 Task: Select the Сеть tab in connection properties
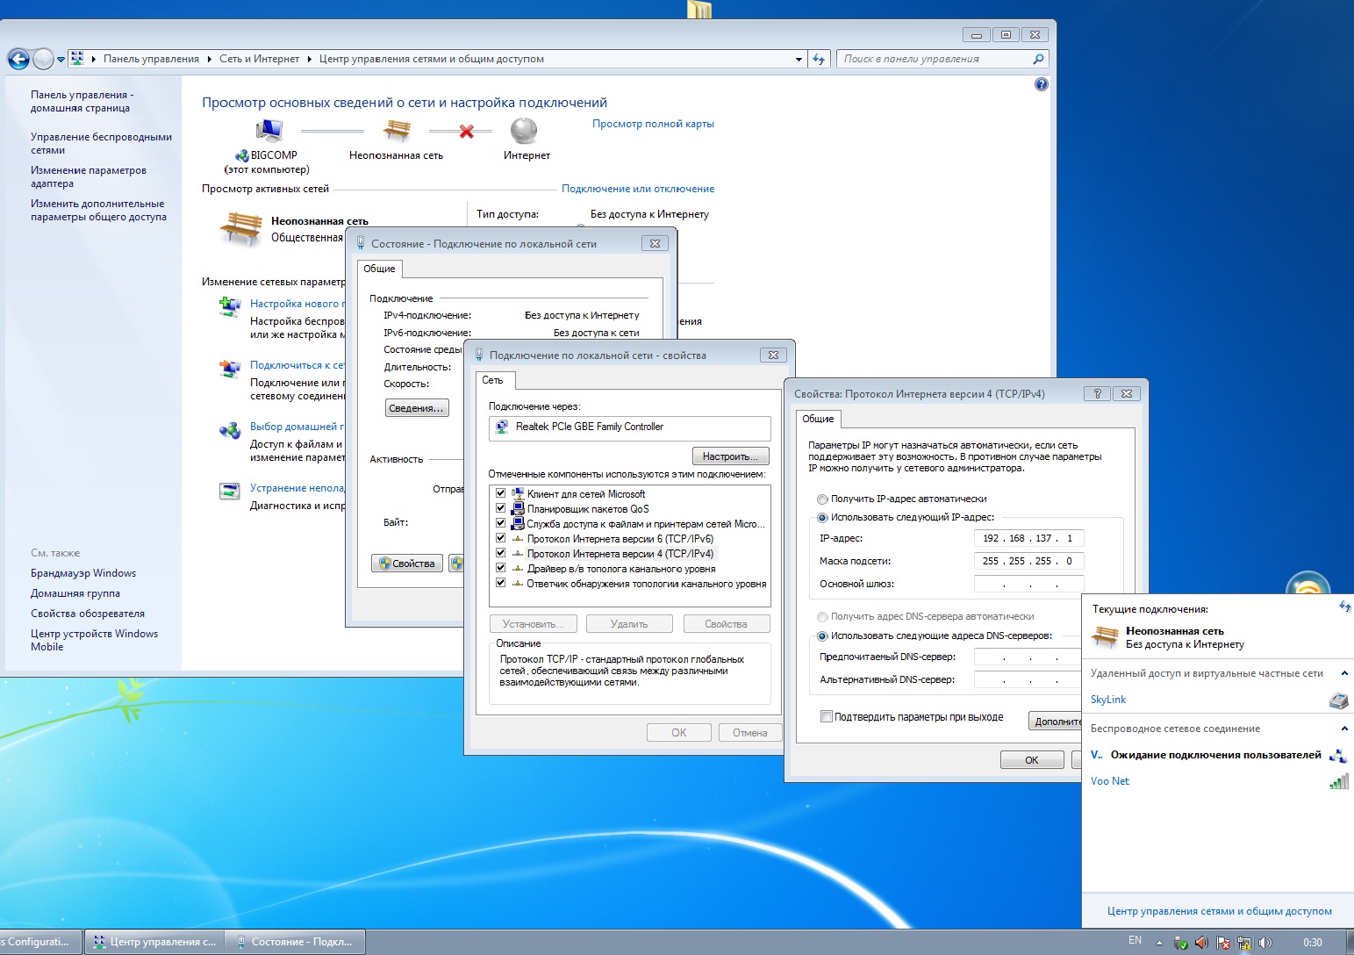tap(493, 380)
